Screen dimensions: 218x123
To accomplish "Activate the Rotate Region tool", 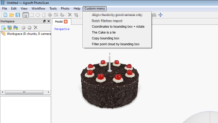I will [x=56, y=15].
